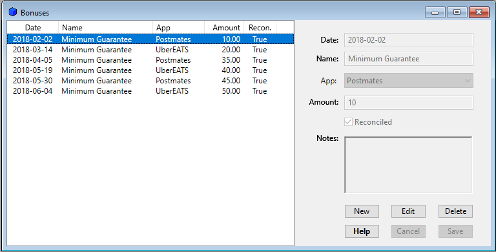Click UberEATS in the 2018-05-19 row

tap(172, 70)
